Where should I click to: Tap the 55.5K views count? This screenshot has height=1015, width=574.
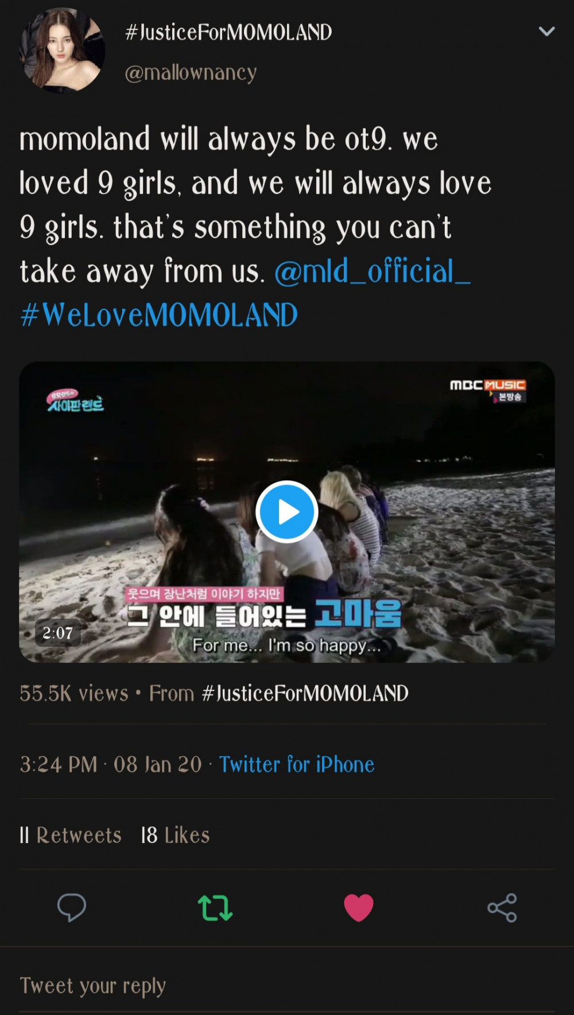(x=74, y=693)
